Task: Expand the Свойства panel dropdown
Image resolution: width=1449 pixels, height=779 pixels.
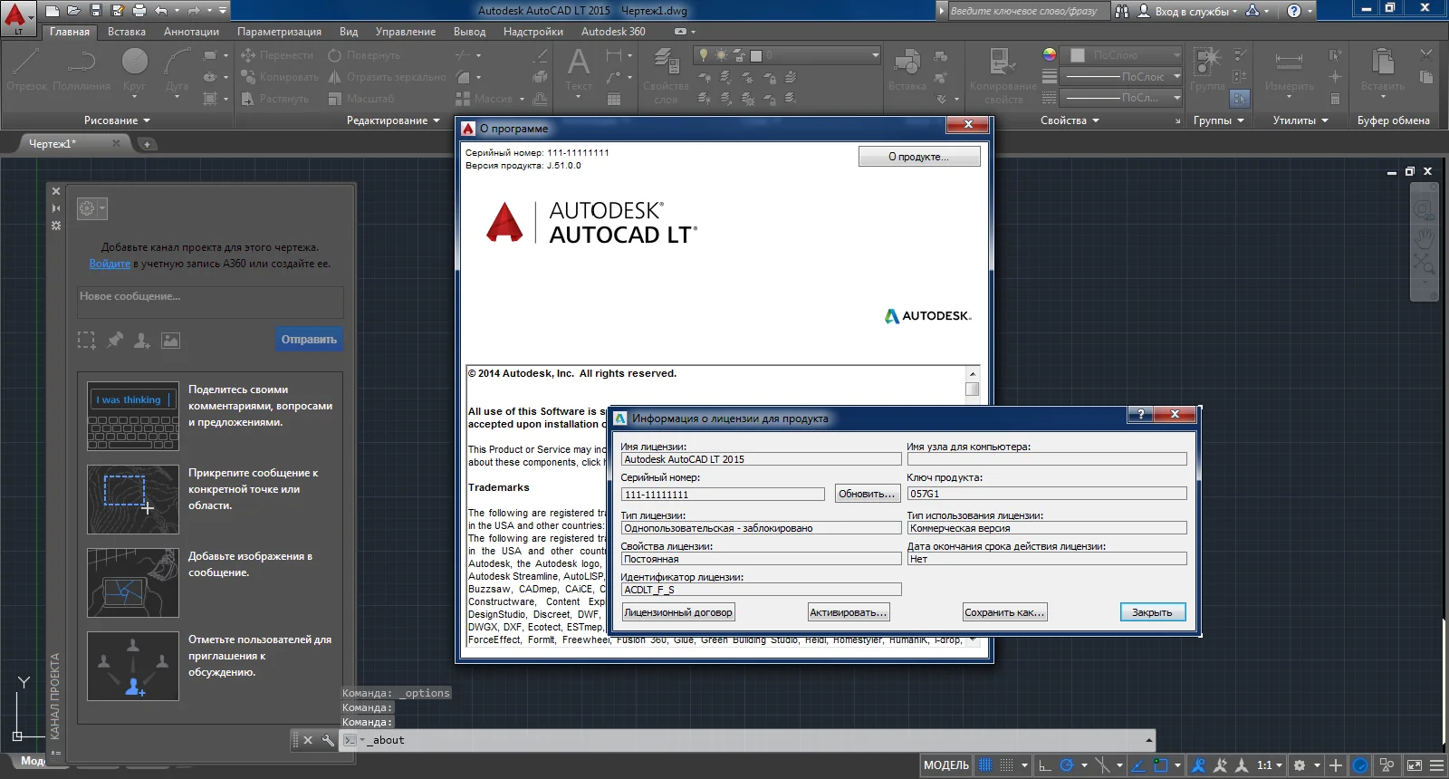Action: [1070, 120]
